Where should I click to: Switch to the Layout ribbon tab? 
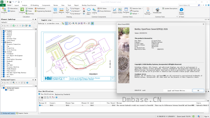[17, 5]
